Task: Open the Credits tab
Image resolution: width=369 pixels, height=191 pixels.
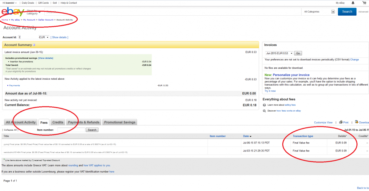Action: pyautogui.click(x=58, y=122)
